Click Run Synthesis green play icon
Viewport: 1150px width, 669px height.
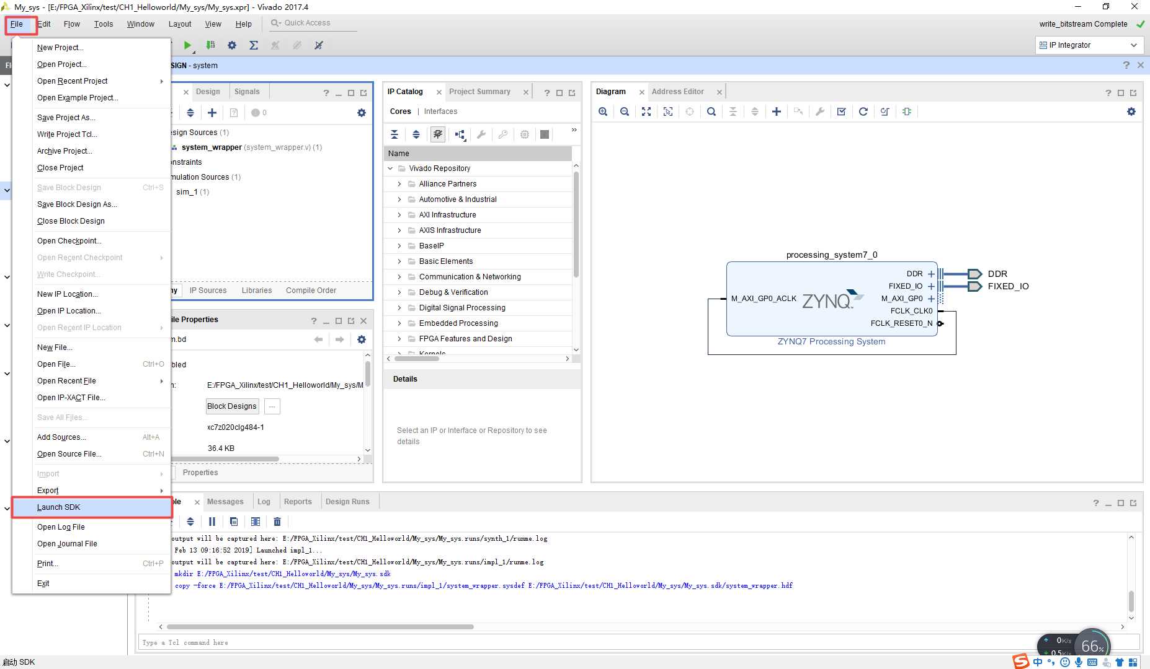click(187, 45)
